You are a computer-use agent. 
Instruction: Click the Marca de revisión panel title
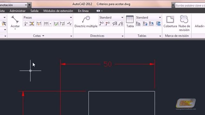pos(177,36)
